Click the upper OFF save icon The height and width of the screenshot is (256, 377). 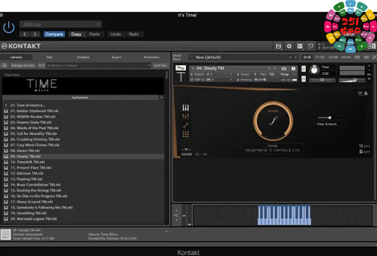coord(361,146)
